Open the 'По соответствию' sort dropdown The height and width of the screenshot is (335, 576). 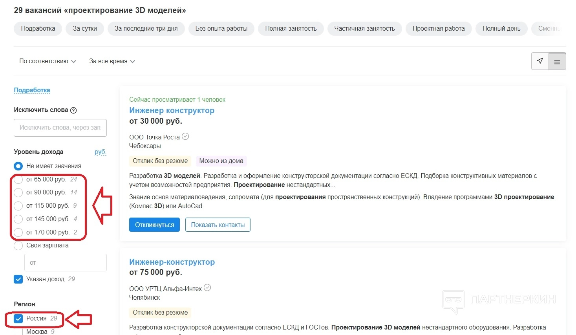coord(48,61)
